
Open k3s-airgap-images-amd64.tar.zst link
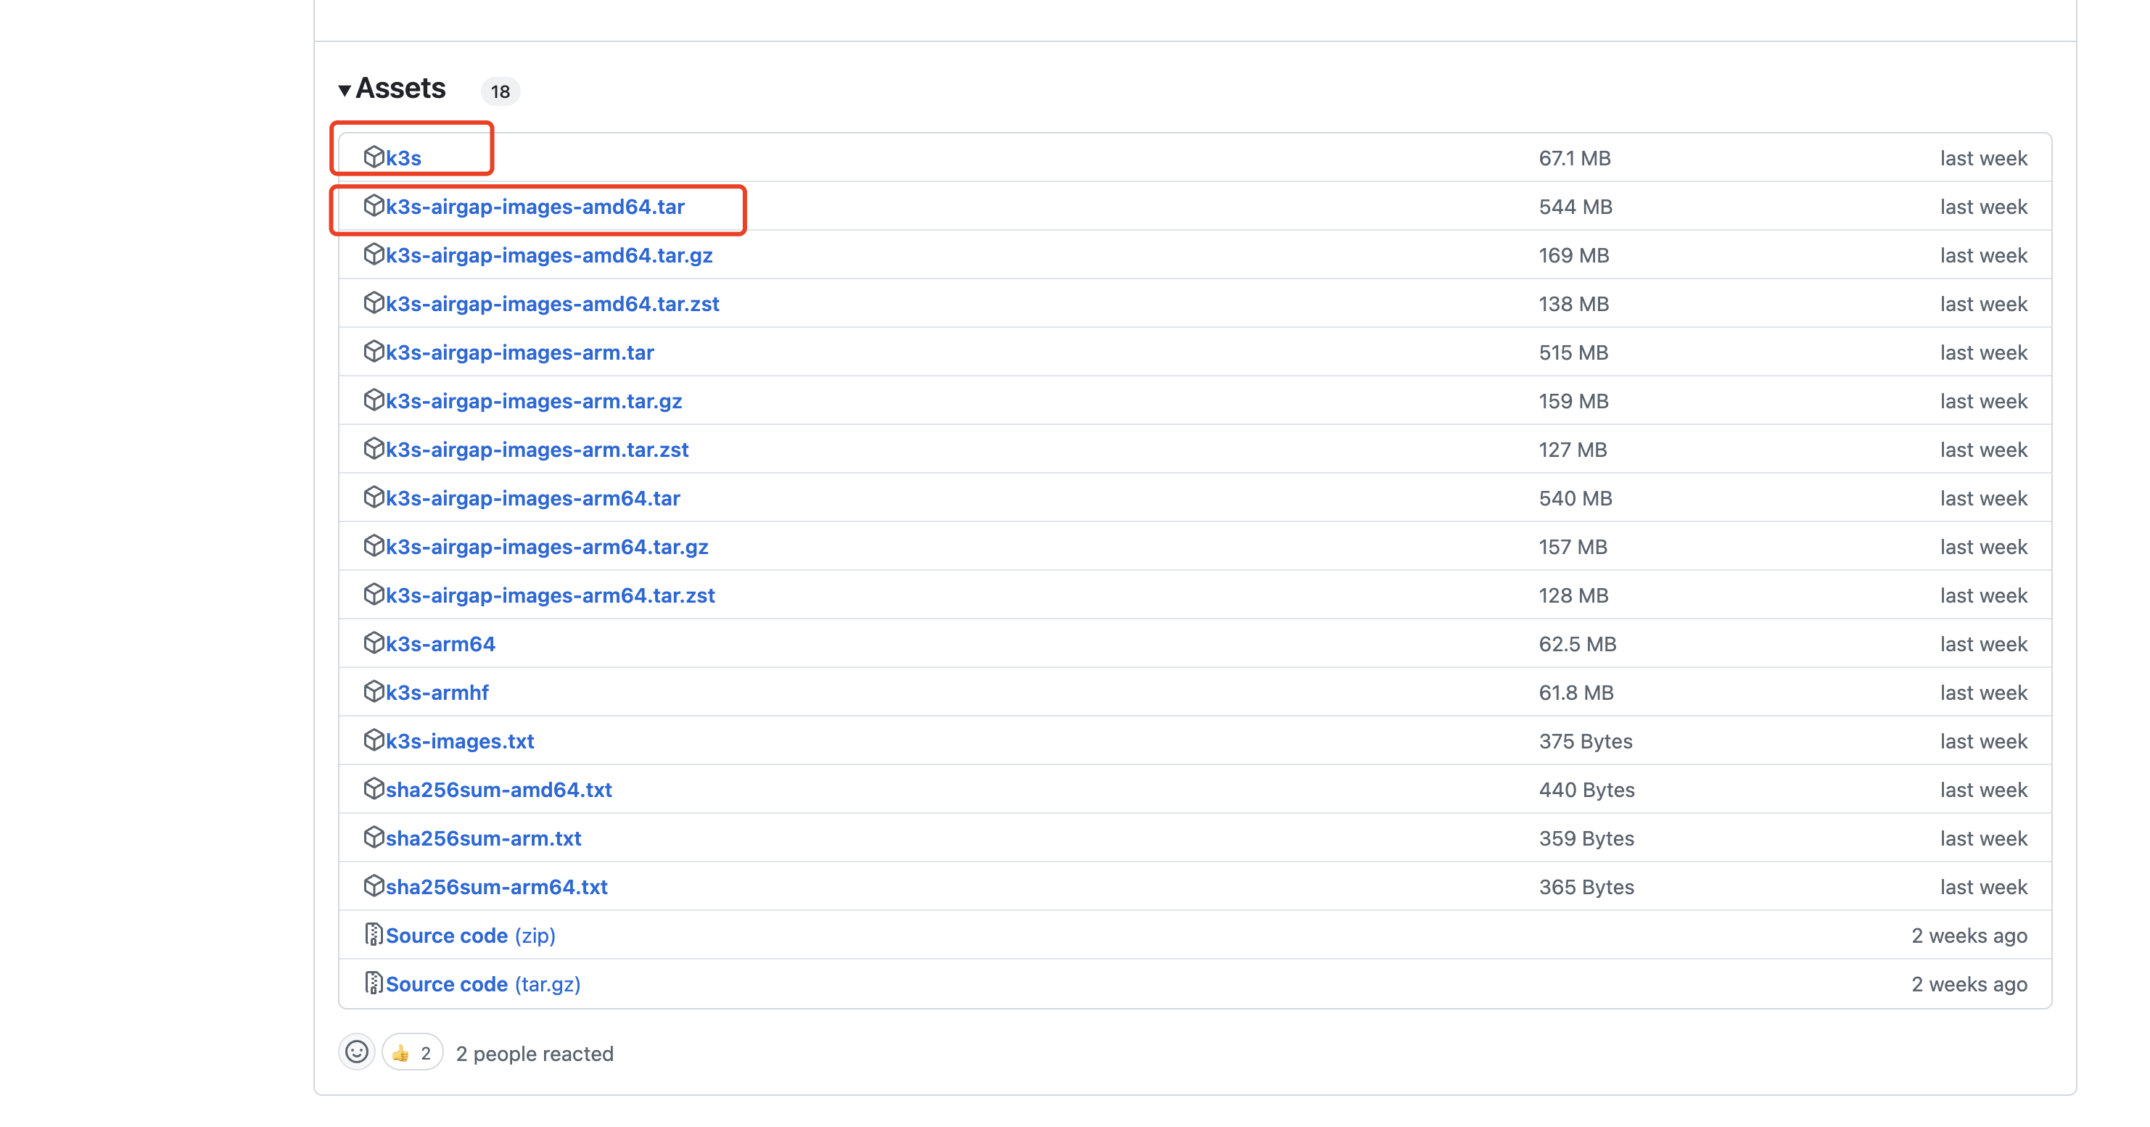(553, 304)
